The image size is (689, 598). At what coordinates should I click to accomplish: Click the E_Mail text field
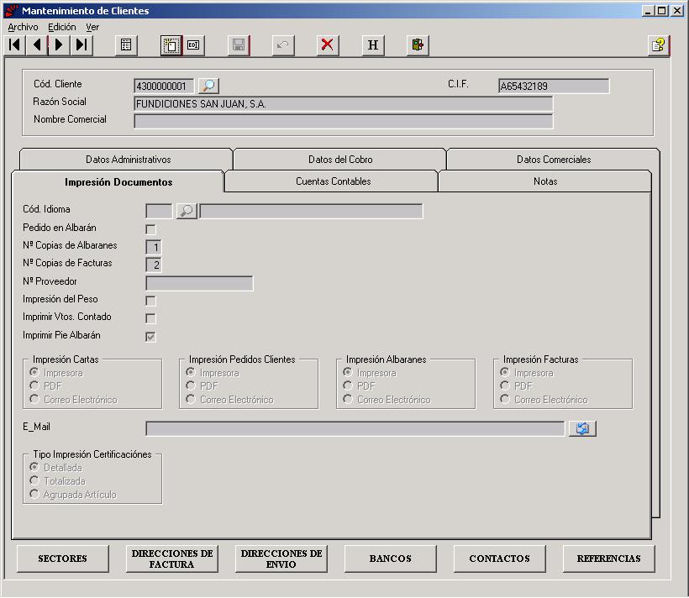(x=355, y=428)
